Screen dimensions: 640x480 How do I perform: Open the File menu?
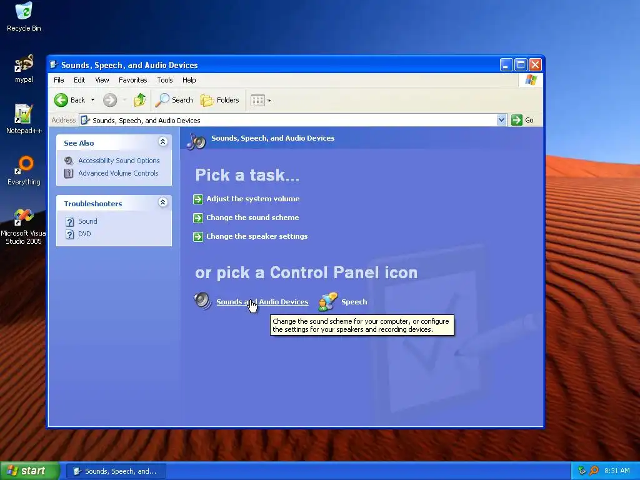coord(59,80)
